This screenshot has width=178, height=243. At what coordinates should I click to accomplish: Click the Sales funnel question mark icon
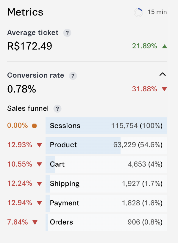[57, 109]
